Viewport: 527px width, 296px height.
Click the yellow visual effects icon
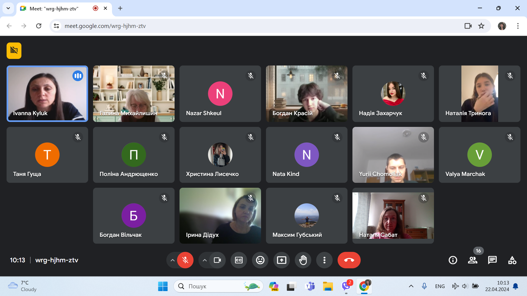coord(14,51)
